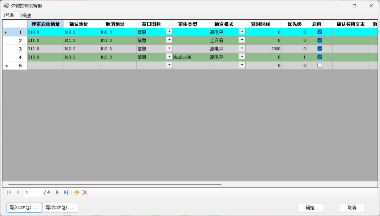The image size is (380, 216).
Task: Open 窗口图标 dropdown in row 2
Action: point(169,40)
